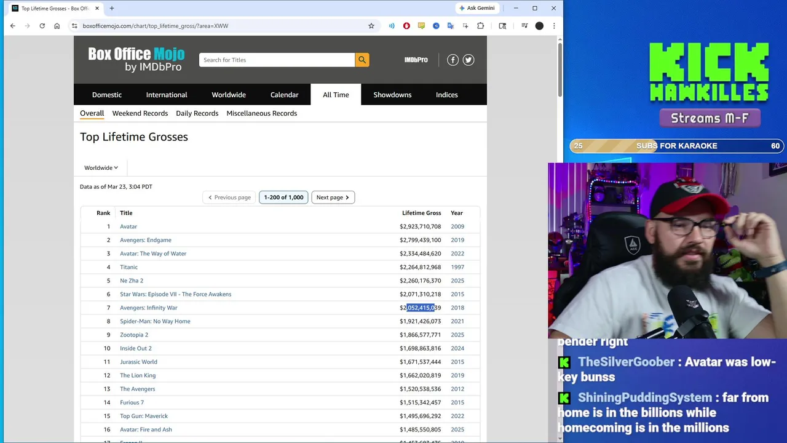Click the 1-200 of 1,000 page indicator
787x443 pixels.
(283, 198)
